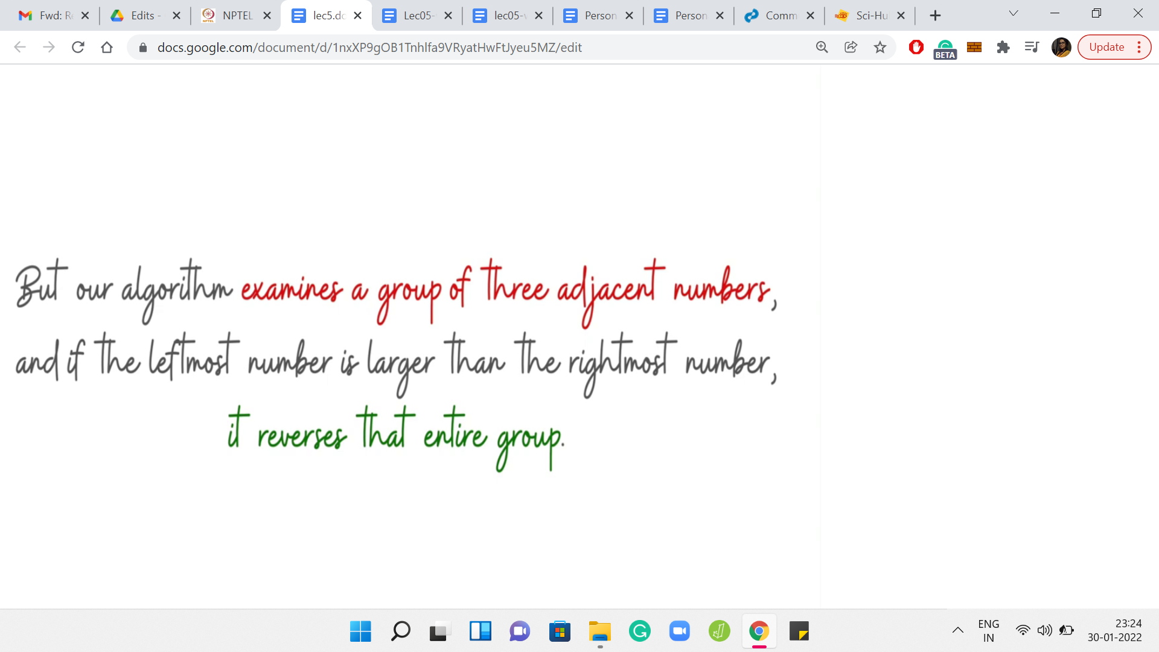Image resolution: width=1159 pixels, height=652 pixels.
Task: Open the Fwd Gmail tab
Action: tap(51, 16)
